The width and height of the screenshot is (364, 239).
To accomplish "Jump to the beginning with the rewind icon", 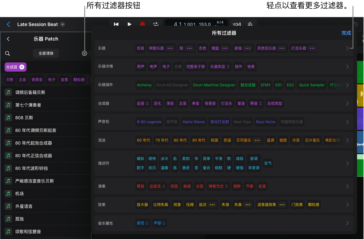I will 116,24.
